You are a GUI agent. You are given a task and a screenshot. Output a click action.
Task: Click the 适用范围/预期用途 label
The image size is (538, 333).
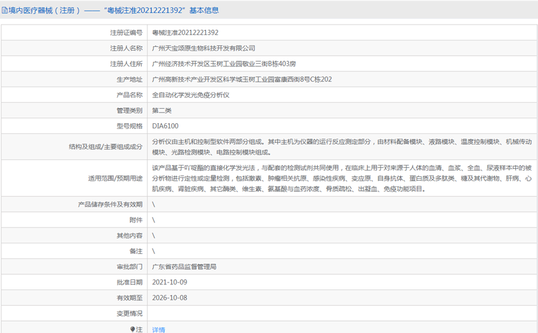(x=115, y=178)
